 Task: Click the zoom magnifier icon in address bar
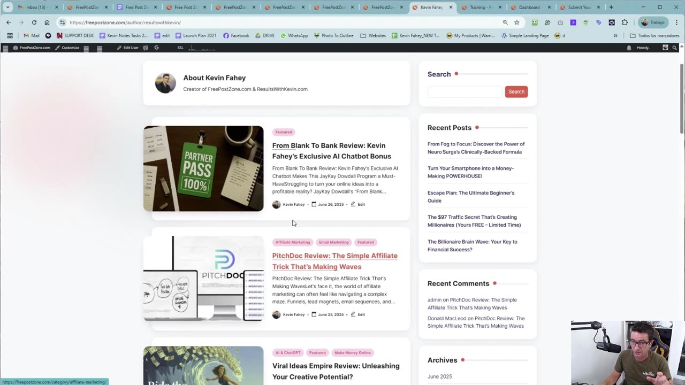tap(505, 22)
